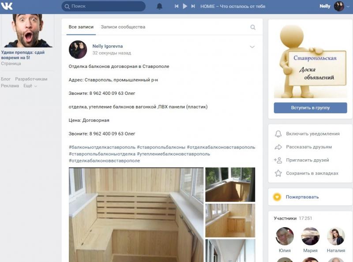
Task: Skip to next music track
Action: click(x=193, y=6)
